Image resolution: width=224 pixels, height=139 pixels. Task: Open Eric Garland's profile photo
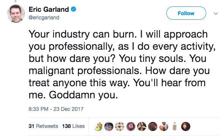point(16,14)
